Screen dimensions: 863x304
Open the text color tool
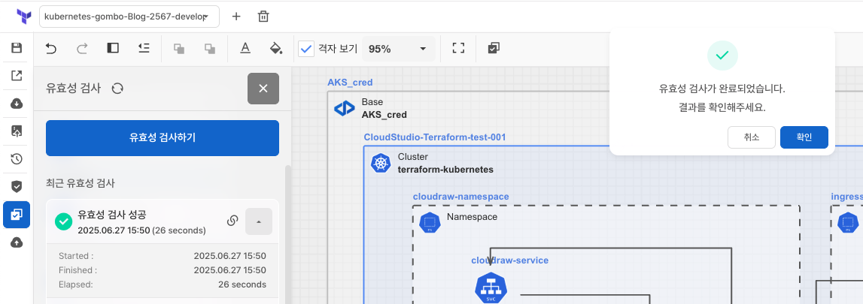tap(245, 48)
